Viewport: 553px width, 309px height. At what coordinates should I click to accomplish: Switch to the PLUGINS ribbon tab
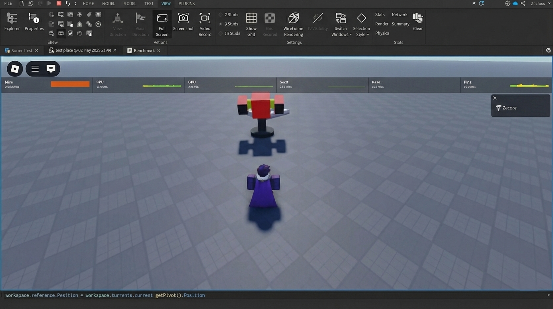186,4
